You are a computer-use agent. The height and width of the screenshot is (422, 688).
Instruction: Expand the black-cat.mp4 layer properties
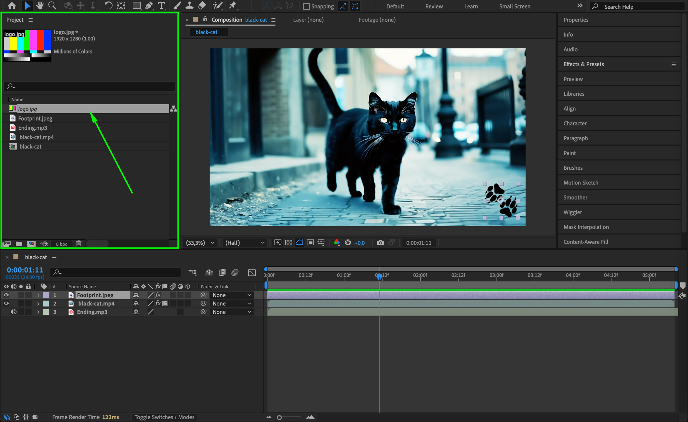pyautogui.click(x=38, y=303)
